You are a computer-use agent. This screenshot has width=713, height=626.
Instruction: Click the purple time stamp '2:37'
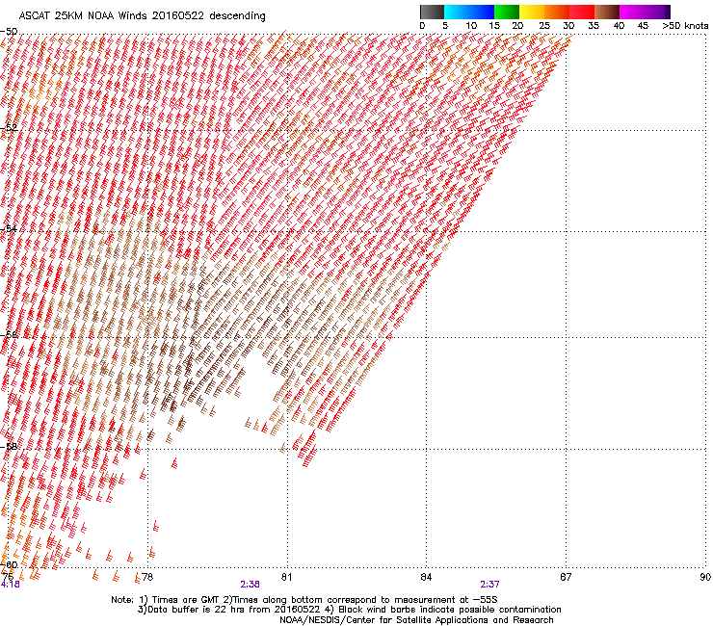(x=489, y=585)
